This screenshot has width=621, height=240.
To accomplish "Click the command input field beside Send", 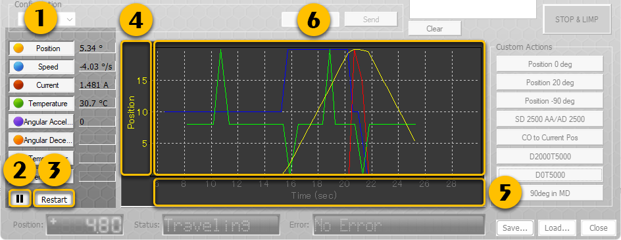I will point(310,19).
